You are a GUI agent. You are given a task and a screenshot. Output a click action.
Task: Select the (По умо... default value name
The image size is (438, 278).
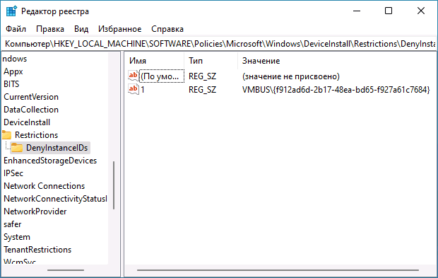tap(162, 76)
